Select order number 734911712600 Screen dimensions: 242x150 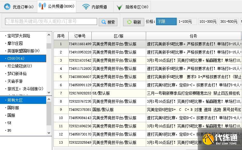pyautogui.click(x=80, y=69)
